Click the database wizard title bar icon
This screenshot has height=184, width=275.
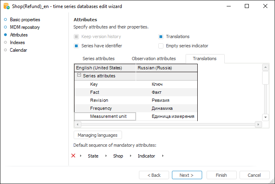(x=6, y=6)
